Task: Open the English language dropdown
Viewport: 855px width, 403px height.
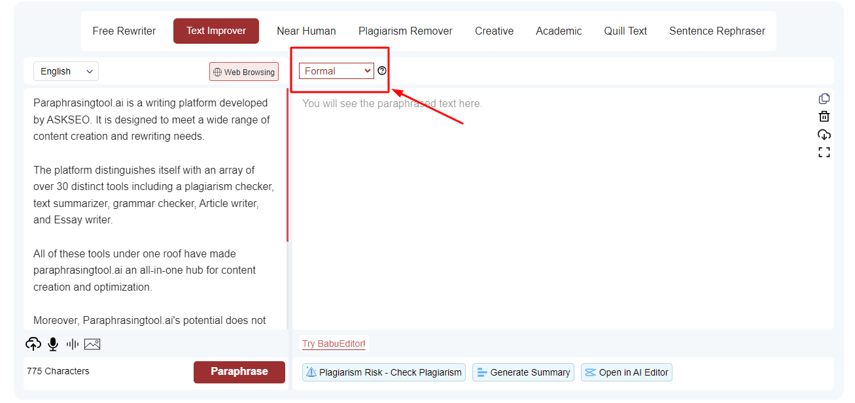Action: coord(66,71)
